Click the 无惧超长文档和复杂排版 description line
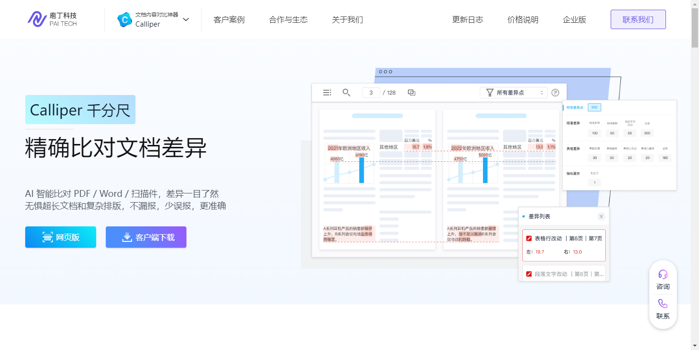This screenshot has height=350, width=699. point(126,206)
